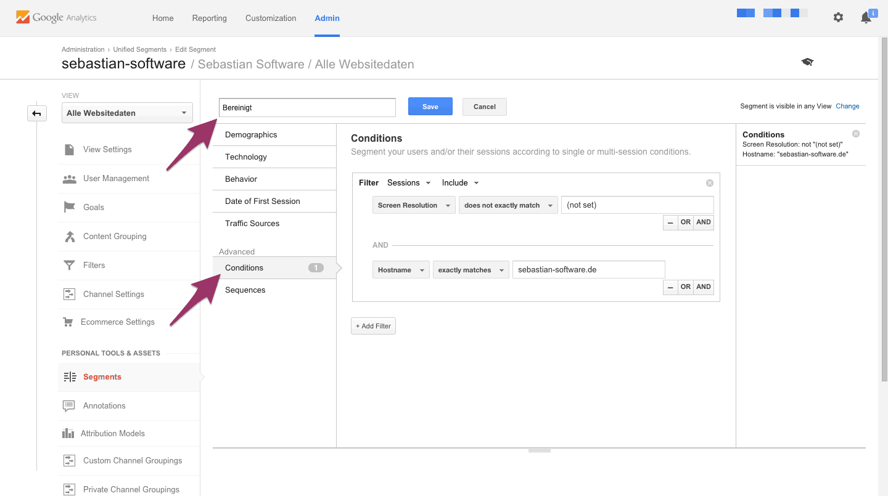Click the User Management sidebar label
888x496 pixels.
point(116,179)
